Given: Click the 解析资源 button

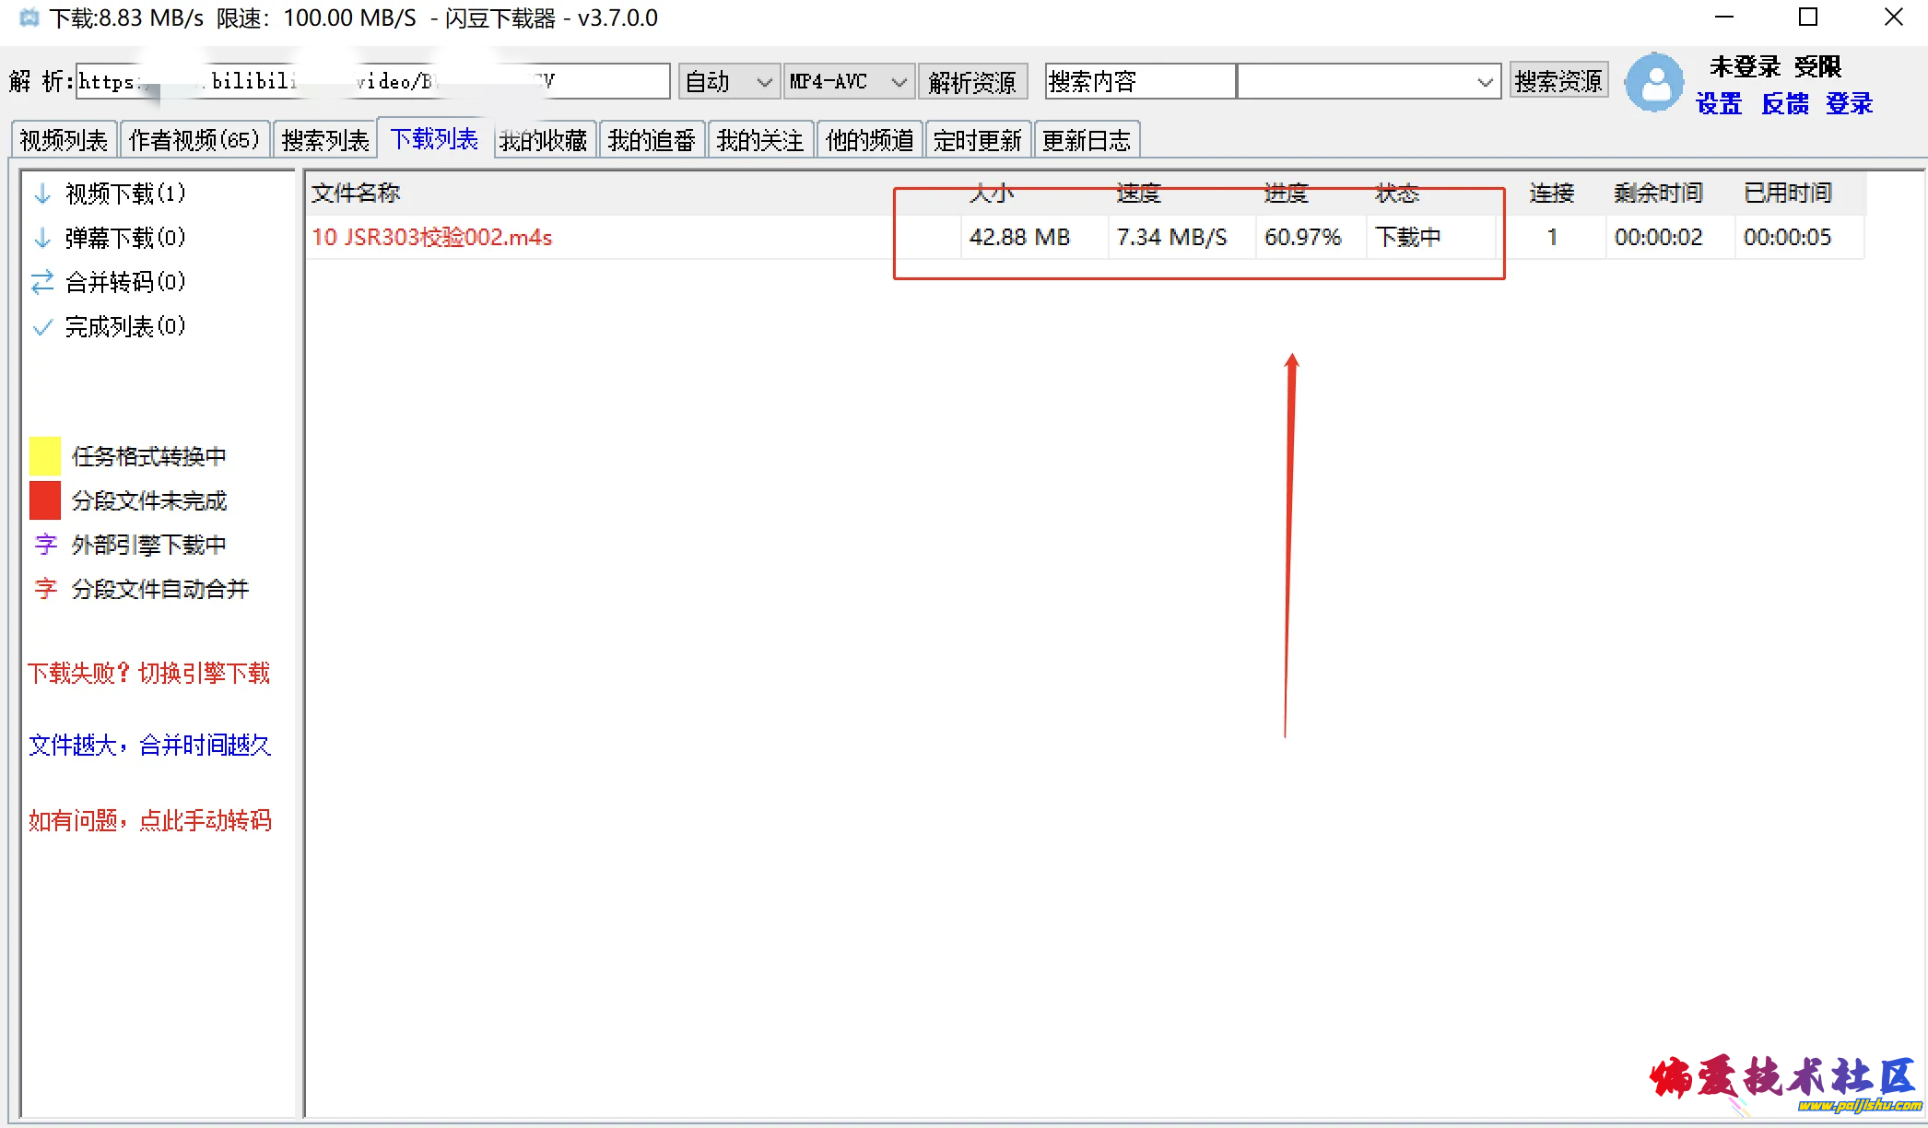Looking at the screenshot, I should [x=971, y=82].
